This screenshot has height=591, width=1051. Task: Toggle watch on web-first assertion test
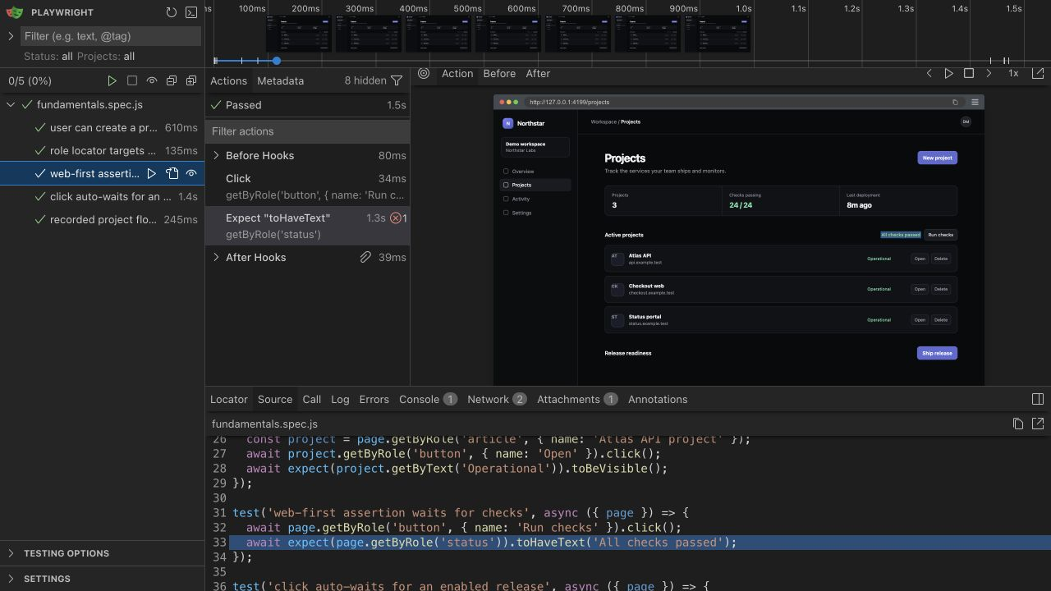click(x=191, y=173)
